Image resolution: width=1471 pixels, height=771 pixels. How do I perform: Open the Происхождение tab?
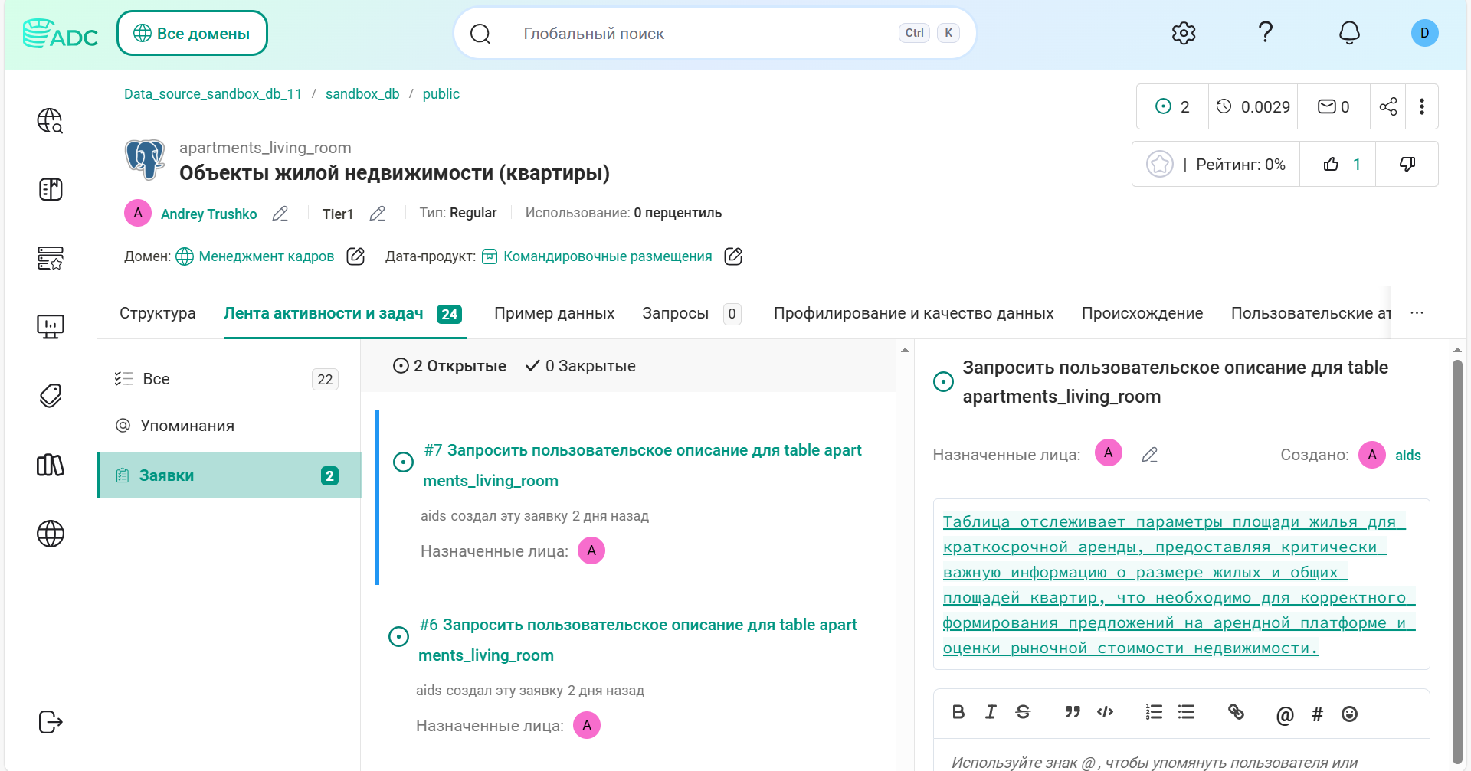tap(1142, 313)
